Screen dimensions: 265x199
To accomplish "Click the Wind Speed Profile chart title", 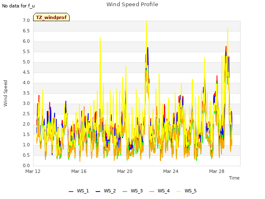I will [132, 5].
